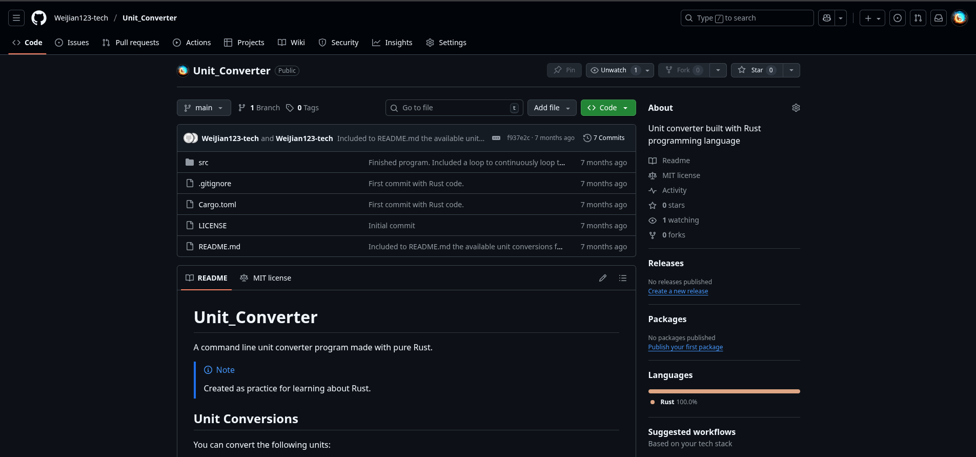Open the hamburger navigation menu
This screenshot has height=457, width=976.
tap(16, 18)
